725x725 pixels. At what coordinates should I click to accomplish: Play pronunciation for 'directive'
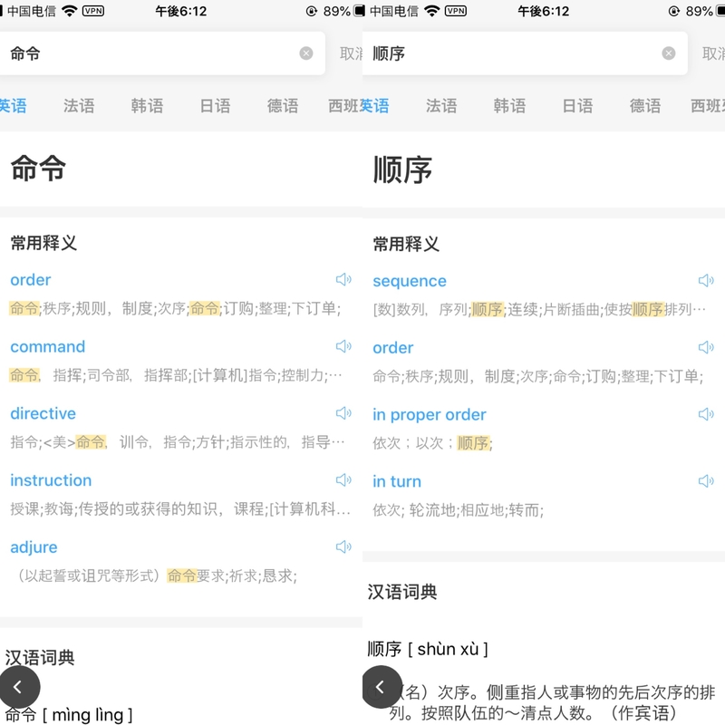point(343,413)
